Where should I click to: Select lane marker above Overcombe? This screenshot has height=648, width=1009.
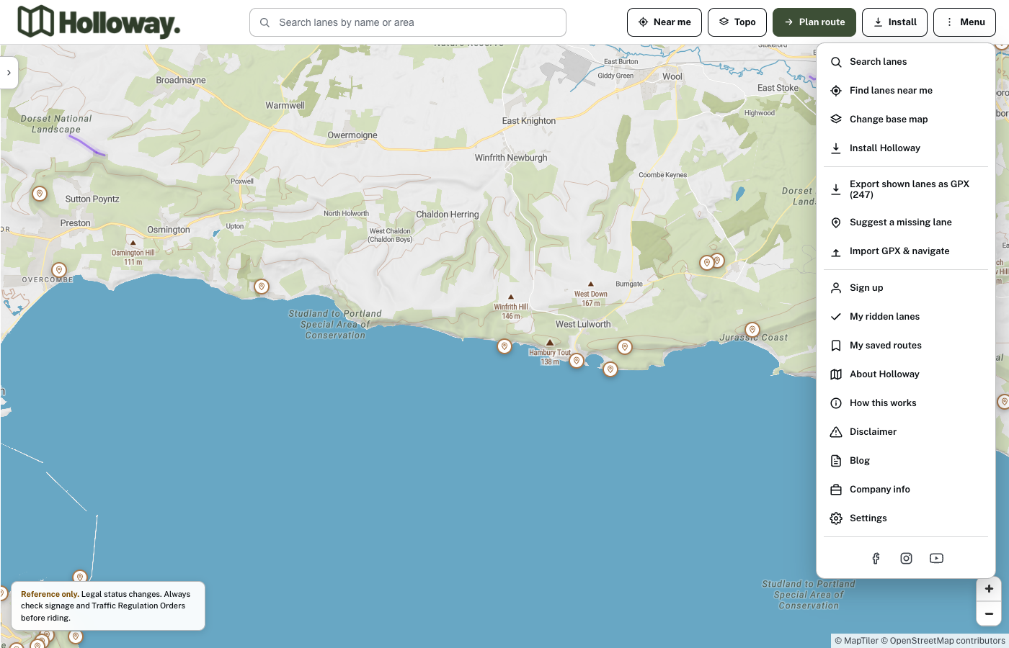point(59,270)
